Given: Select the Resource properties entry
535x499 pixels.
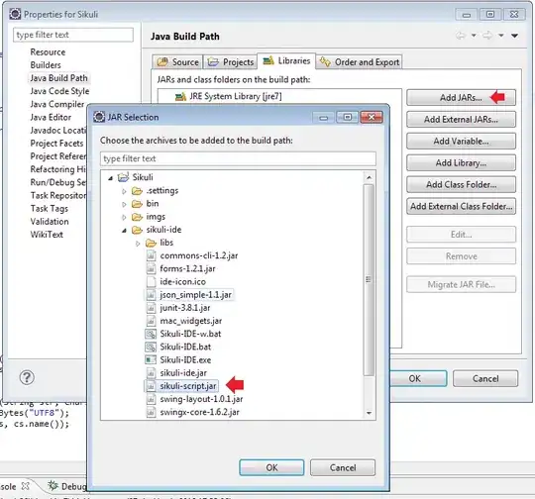Looking at the screenshot, I should [48, 52].
